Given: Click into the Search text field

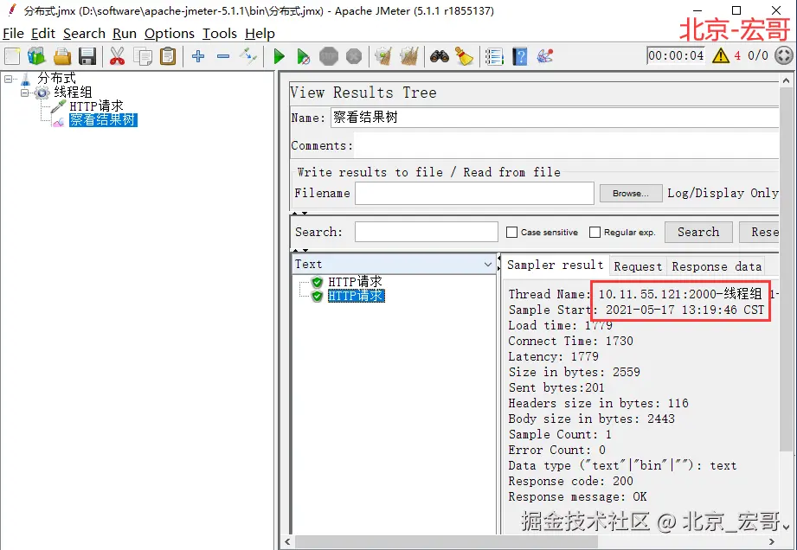Looking at the screenshot, I should [426, 232].
